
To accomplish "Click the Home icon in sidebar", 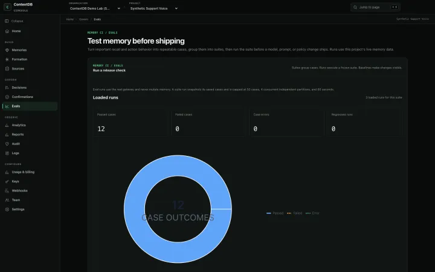I will point(7,31).
